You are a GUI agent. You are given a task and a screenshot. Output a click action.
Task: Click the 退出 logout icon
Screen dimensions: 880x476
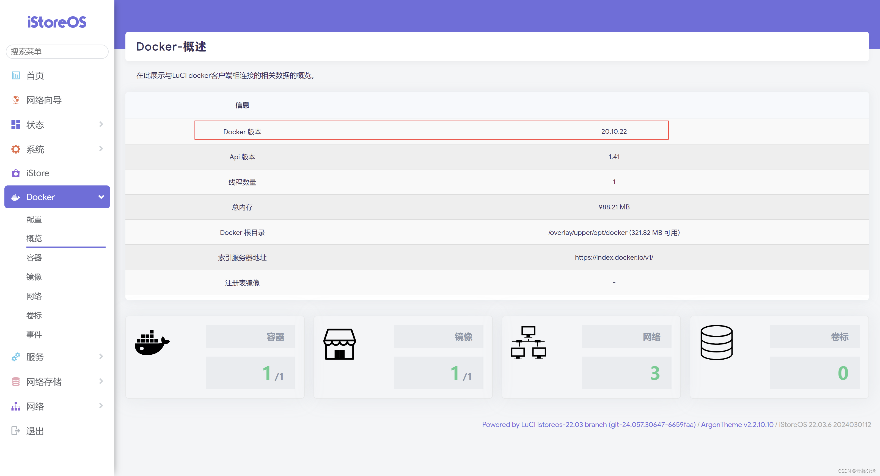[16, 431]
